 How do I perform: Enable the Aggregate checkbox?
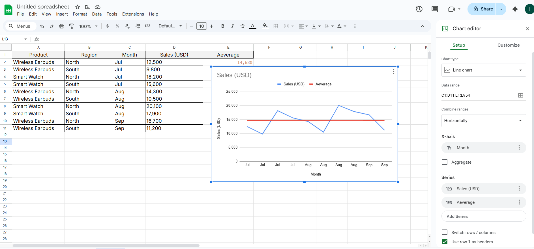[x=445, y=162]
